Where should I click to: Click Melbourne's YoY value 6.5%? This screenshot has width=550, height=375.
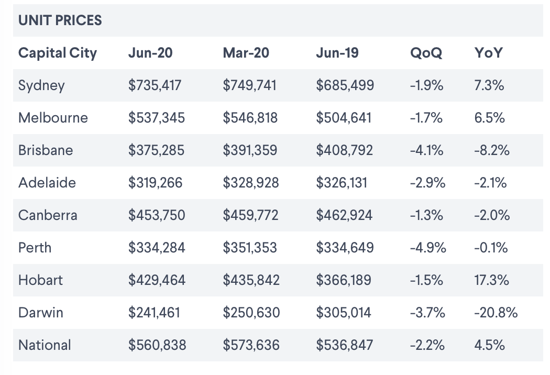(489, 118)
